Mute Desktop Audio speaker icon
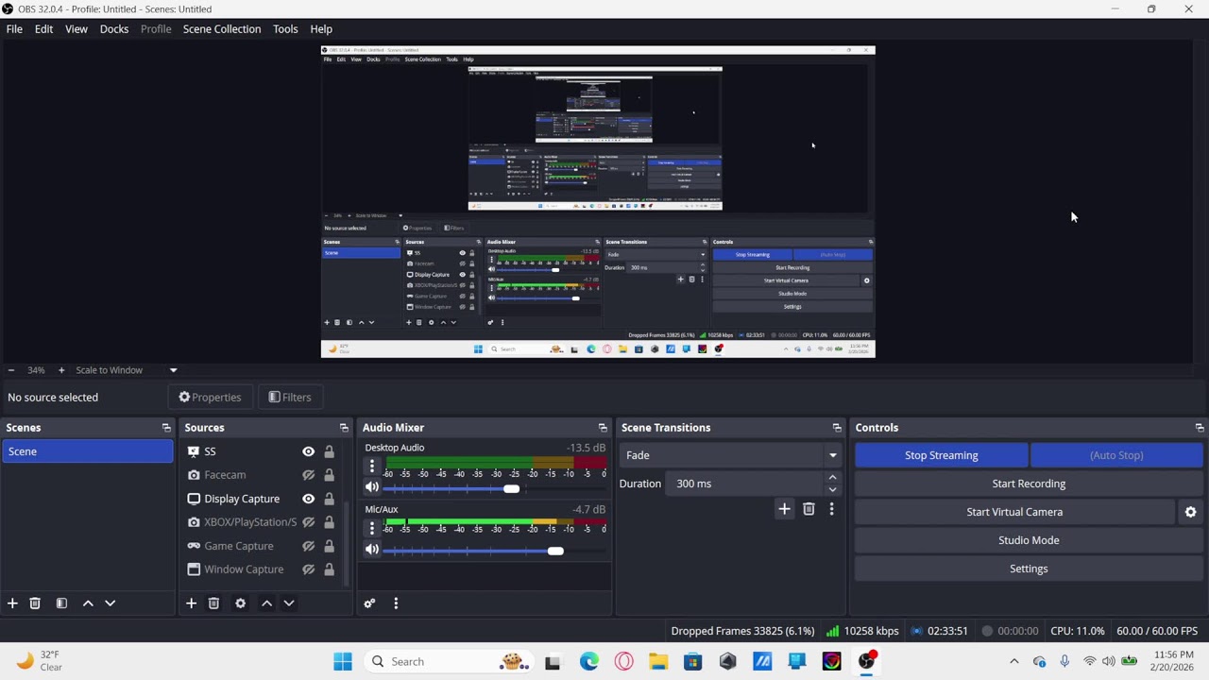Image resolution: width=1209 pixels, height=680 pixels. point(372,488)
